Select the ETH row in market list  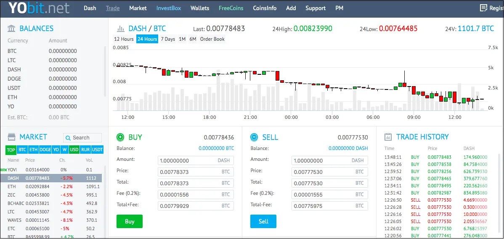(x=54, y=186)
